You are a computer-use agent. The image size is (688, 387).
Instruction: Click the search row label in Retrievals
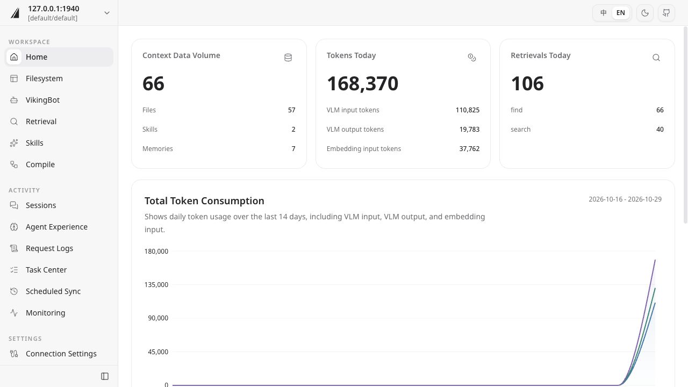(521, 129)
